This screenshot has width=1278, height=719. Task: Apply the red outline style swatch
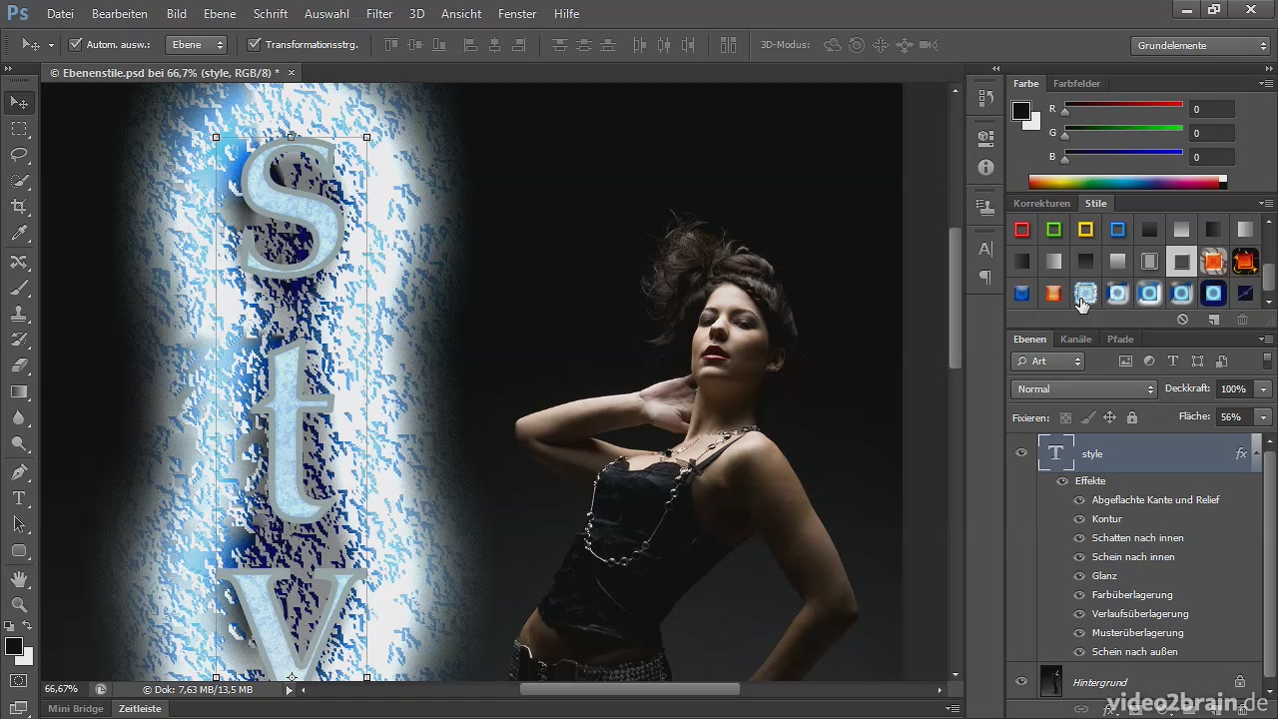(1022, 231)
